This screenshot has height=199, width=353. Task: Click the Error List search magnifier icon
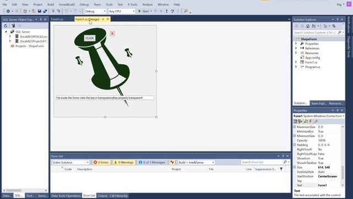coord(285,162)
